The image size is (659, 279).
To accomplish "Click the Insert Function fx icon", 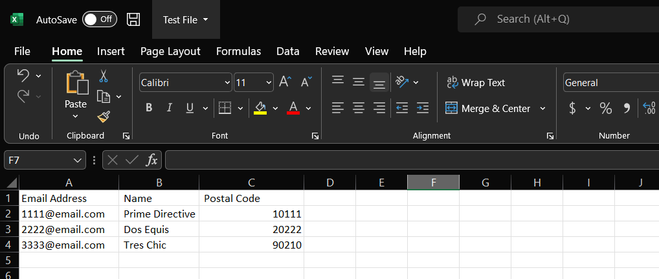I will point(151,160).
